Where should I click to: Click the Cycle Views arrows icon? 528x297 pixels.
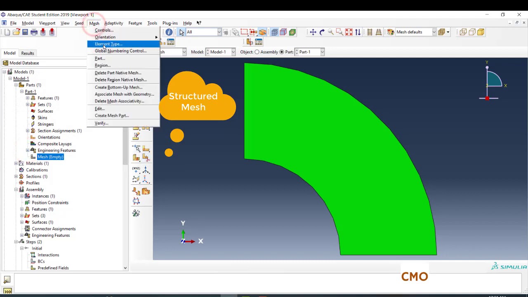(x=358, y=32)
